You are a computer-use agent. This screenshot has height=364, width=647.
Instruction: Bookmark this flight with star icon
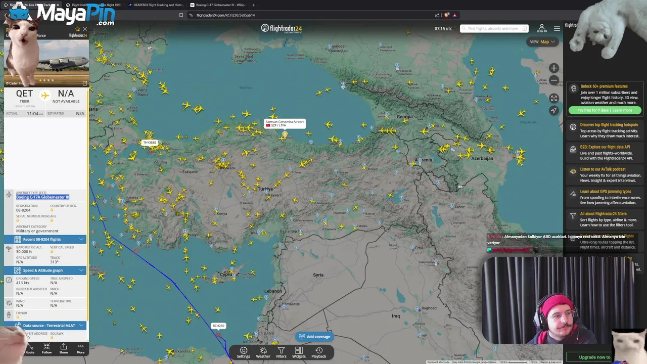77,29
